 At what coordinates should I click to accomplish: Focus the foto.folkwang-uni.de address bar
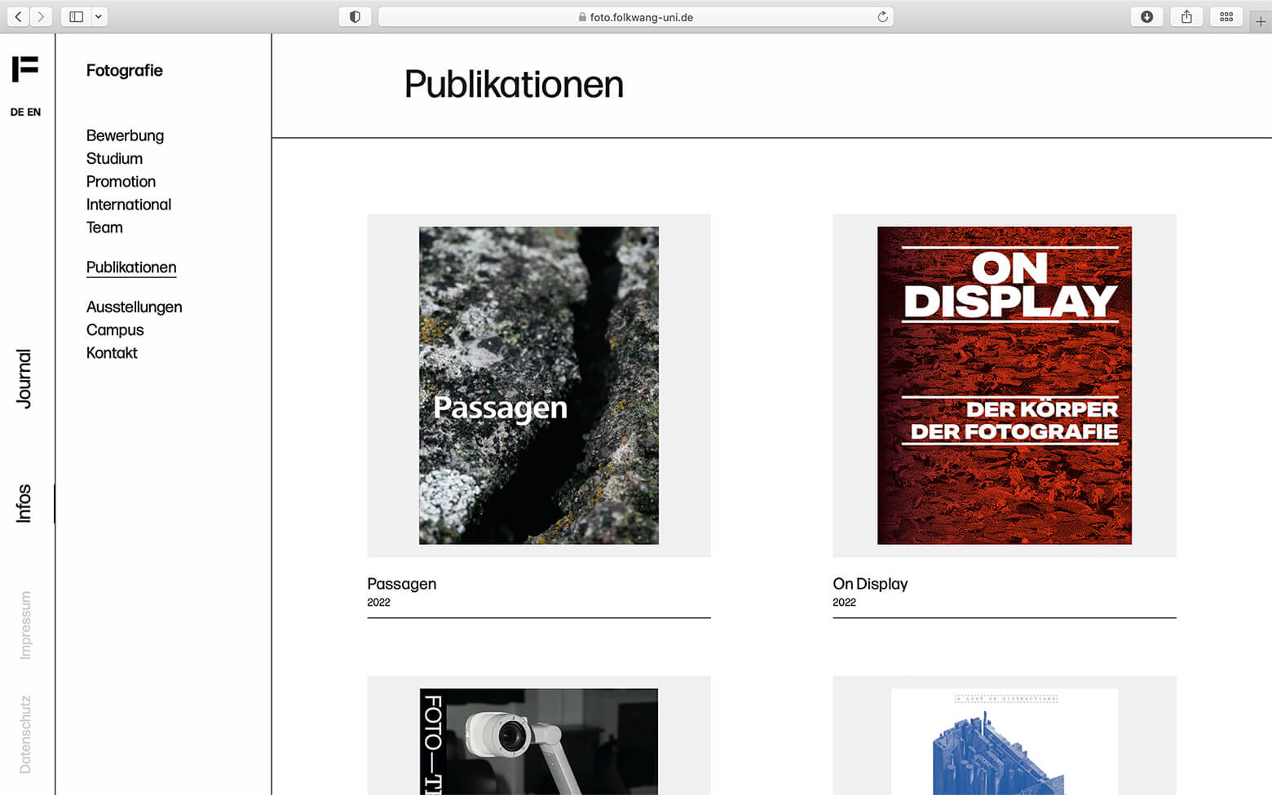tap(636, 16)
